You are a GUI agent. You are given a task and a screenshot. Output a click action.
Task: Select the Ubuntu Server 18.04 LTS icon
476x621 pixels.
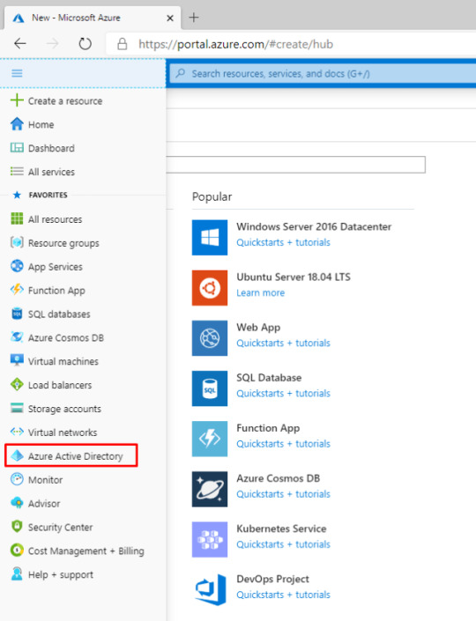pyautogui.click(x=210, y=288)
